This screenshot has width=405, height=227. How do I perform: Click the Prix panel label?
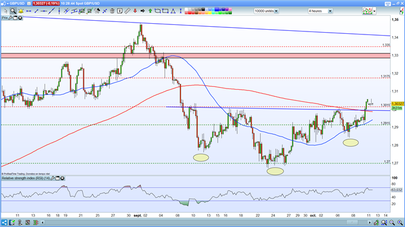tap(5, 18)
